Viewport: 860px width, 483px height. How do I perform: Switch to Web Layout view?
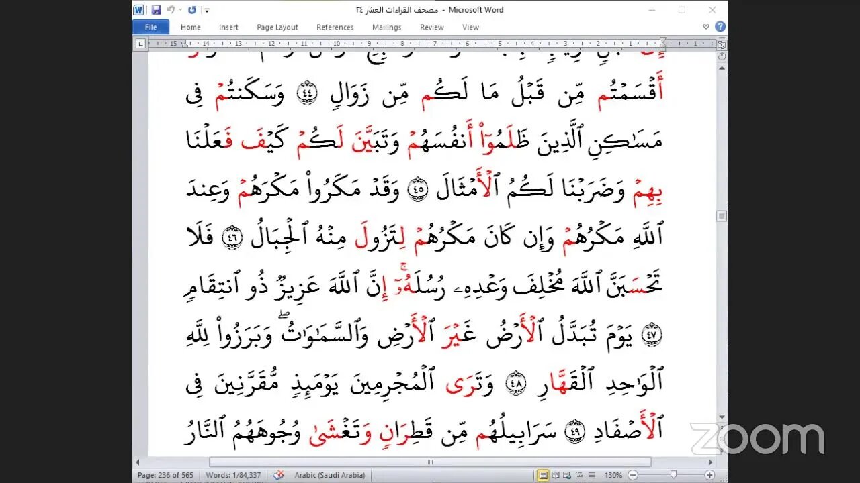568,475
